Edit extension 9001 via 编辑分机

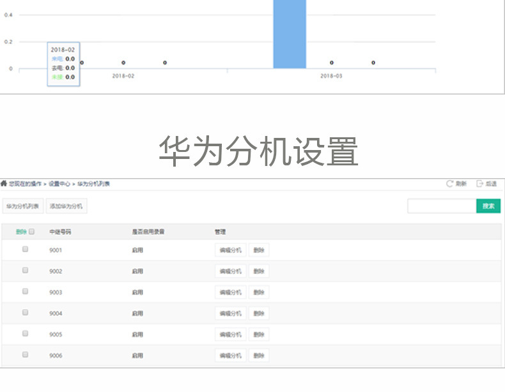point(231,250)
